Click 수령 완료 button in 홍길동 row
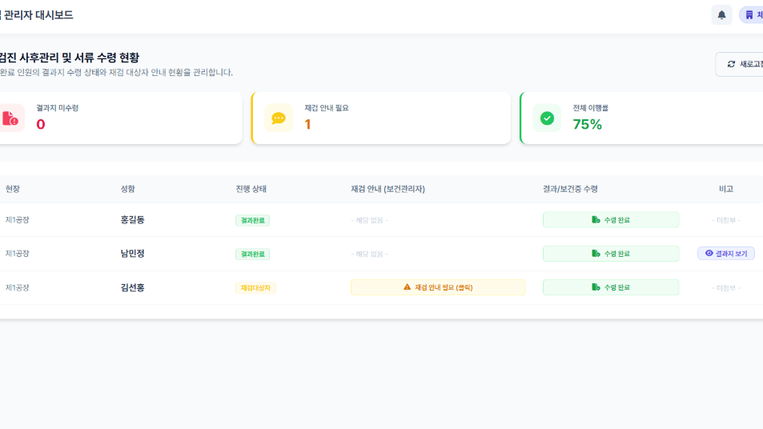The height and width of the screenshot is (429, 763). click(x=610, y=220)
